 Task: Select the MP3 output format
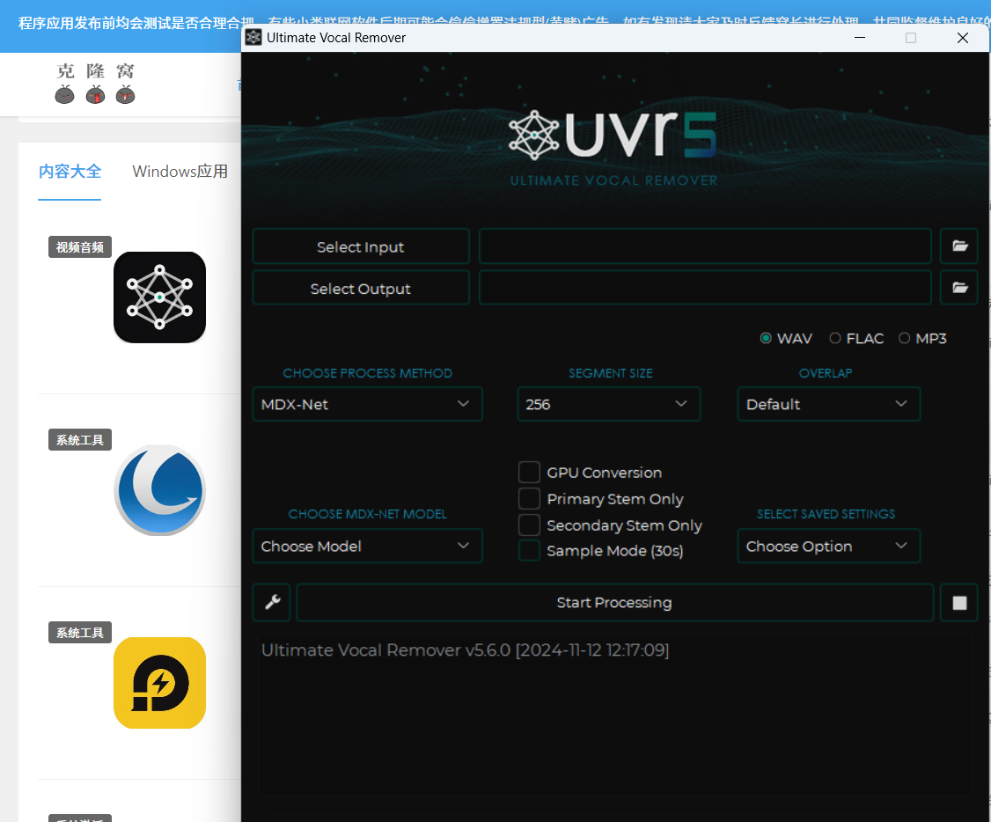coord(922,339)
